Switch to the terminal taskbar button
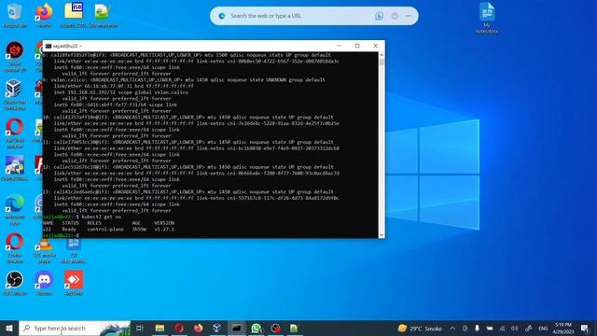 [x=236, y=328]
